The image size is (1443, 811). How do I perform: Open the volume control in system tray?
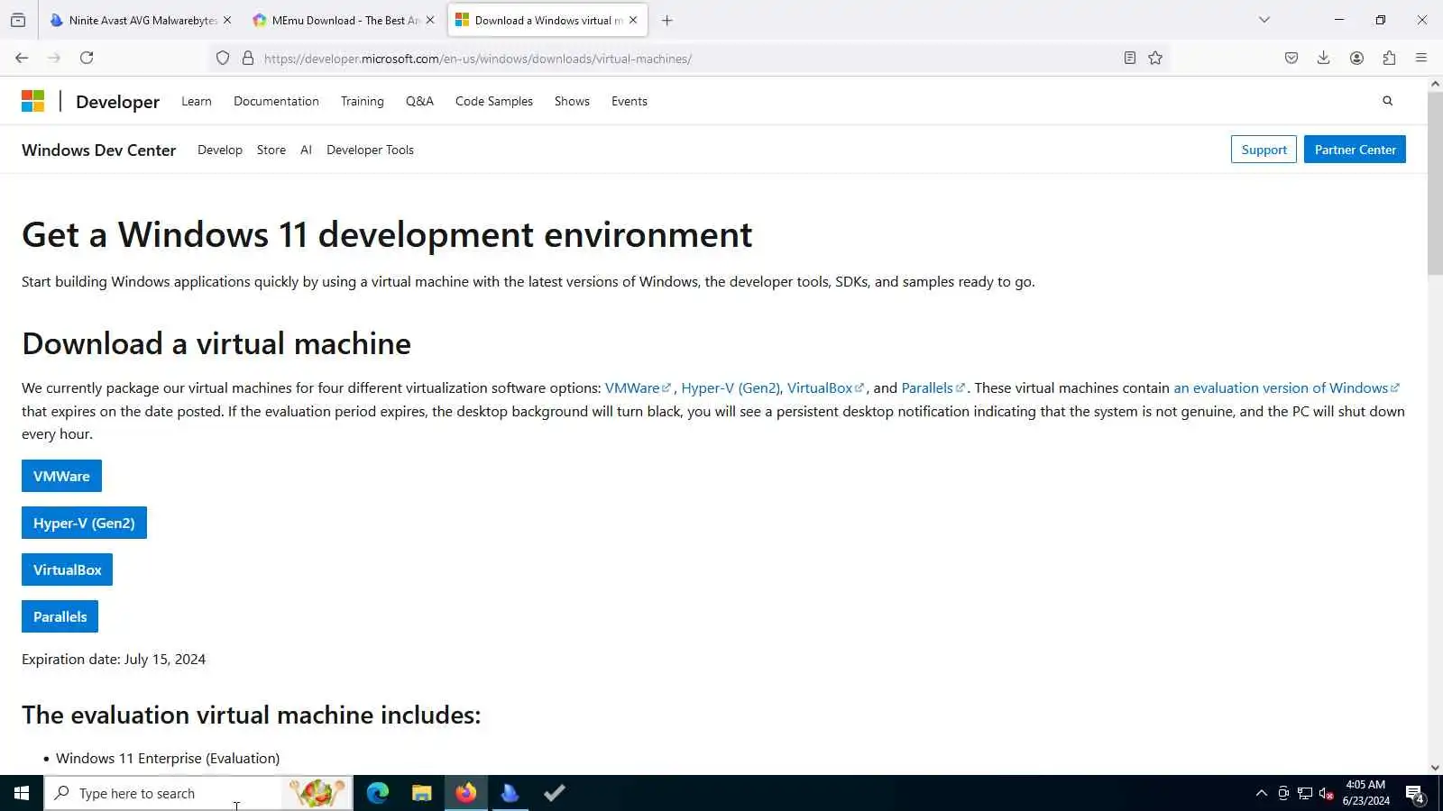[x=1326, y=794]
